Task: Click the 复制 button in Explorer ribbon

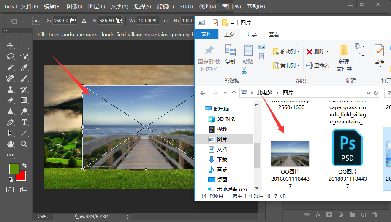Action: 230,54
